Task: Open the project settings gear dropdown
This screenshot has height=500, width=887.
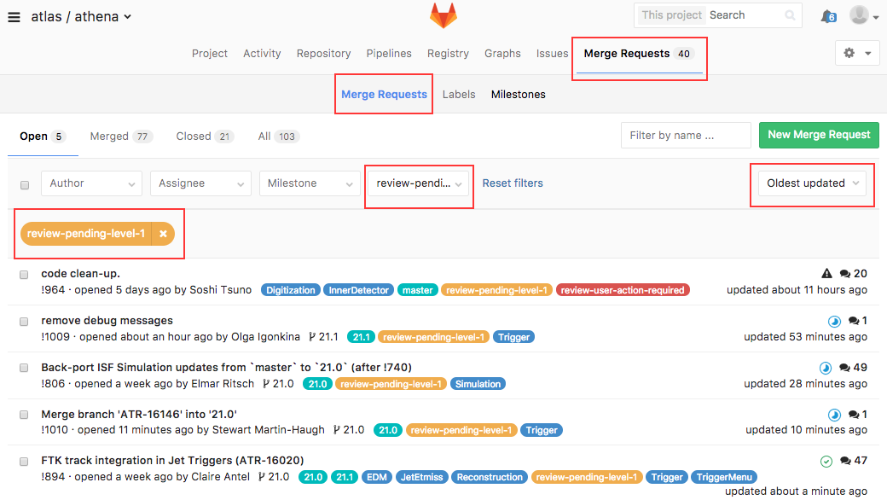Action: pos(857,53)
